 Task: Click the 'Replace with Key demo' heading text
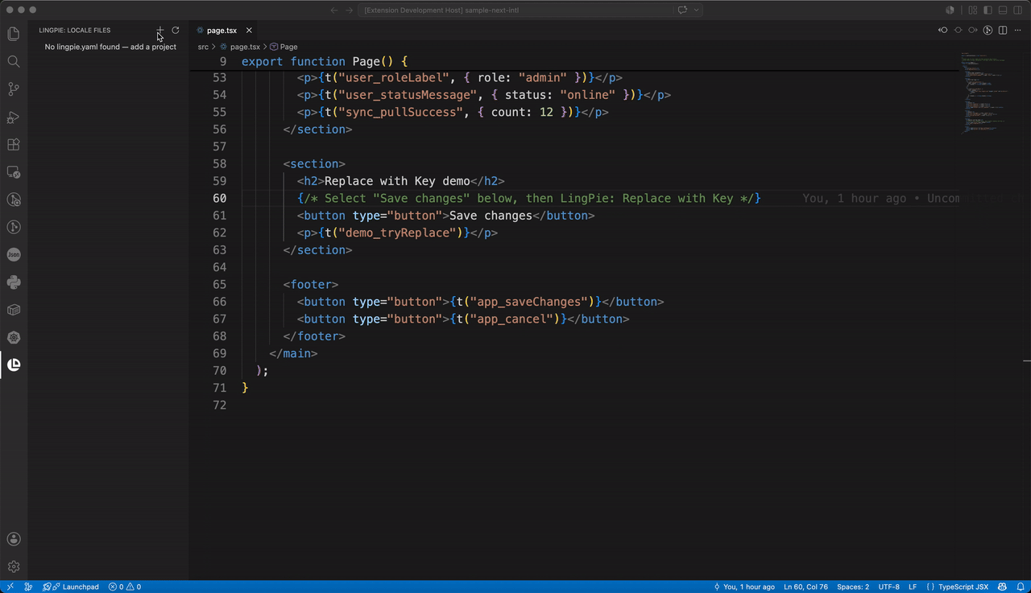397,181
